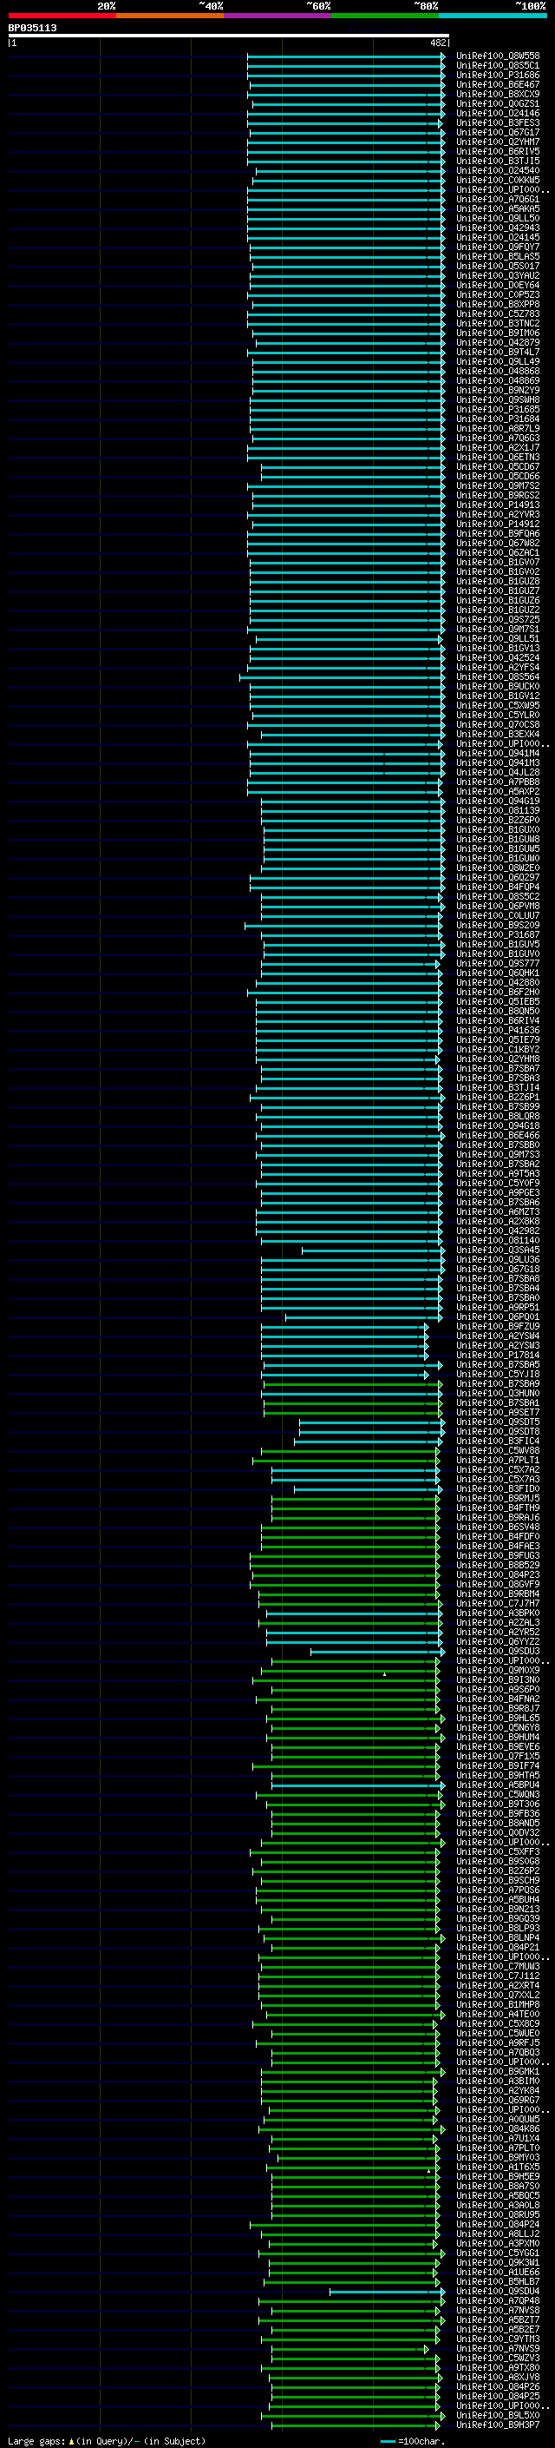Click the cyan alignment bar for UniRef100_Q3SA45

coord(373,1250)
